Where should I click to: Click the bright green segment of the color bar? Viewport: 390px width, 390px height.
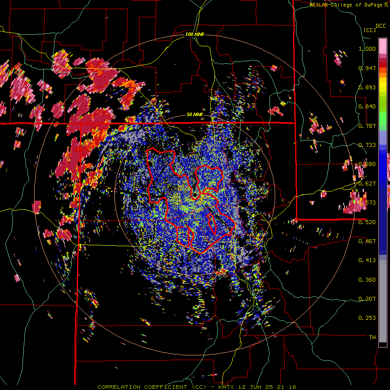(x=383, y=118)
